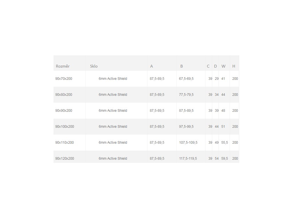The width and height of the screenshot is (293, 219).
Task: Click the C column header
Action: (208, 66)
